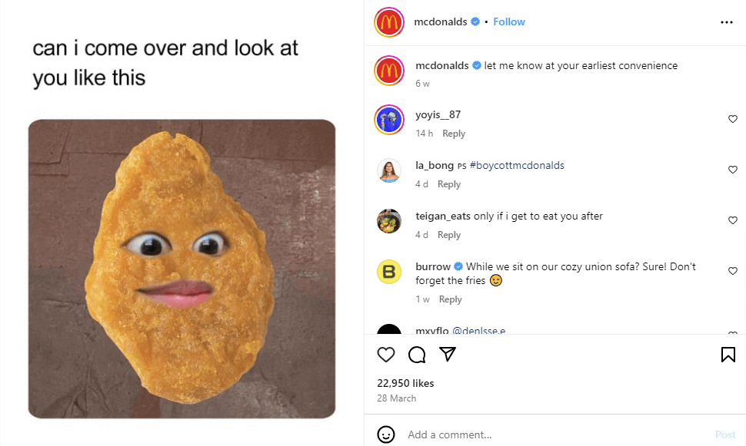Open McDonald's profile picture in header
This screenshot has width=746, height=446.
389,22
